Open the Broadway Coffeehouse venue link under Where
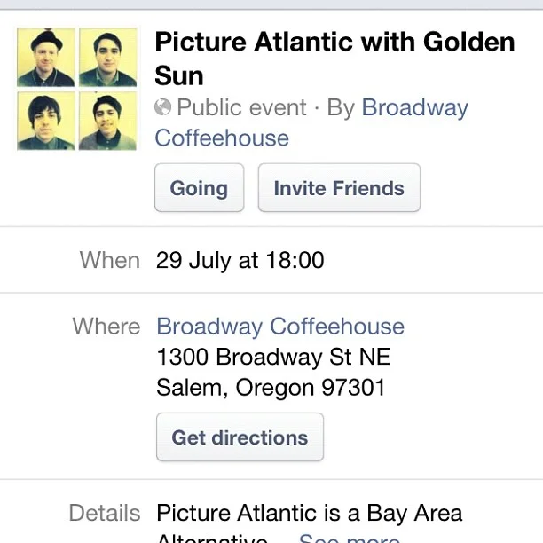The height and width of the screenshot is (543, 543). pos(280,327)
